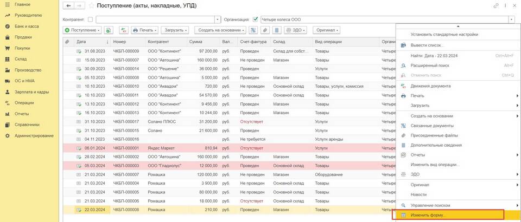Add the page to favorites with the star icon

coord(91,6)
